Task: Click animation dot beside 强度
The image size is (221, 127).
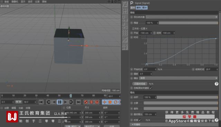Action: coord(131,23)
